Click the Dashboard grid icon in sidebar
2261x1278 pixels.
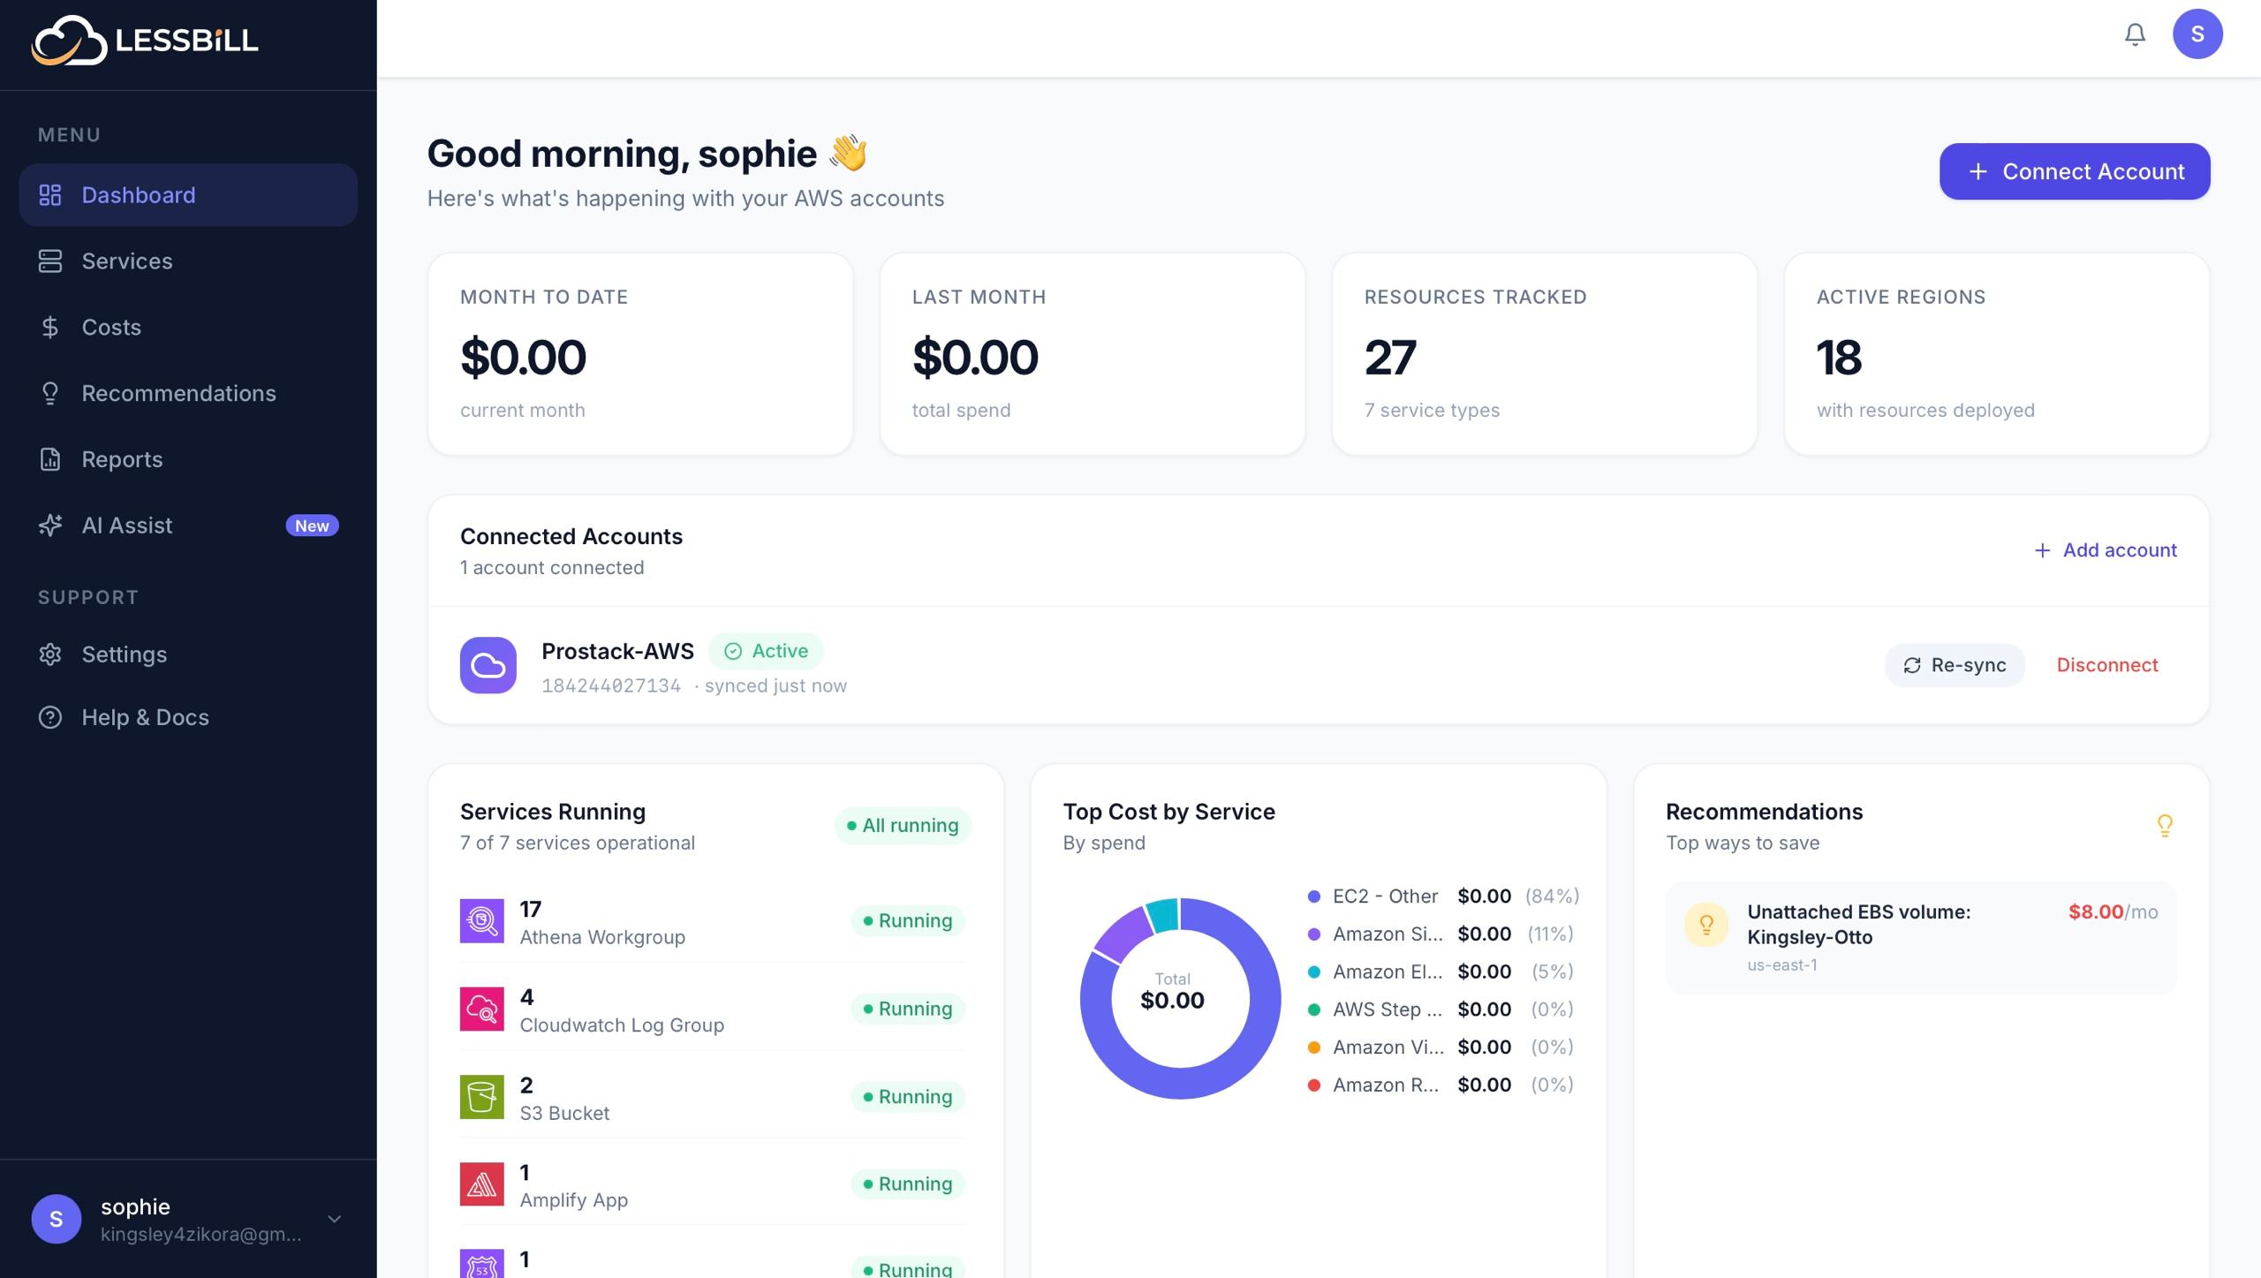pyautogui.click(x=50, y=195)
